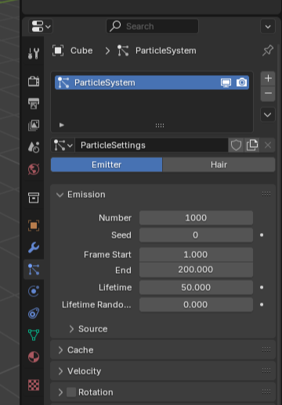Focus the properties Search field
Screen dimensions: 282x405
coord(152,27)
